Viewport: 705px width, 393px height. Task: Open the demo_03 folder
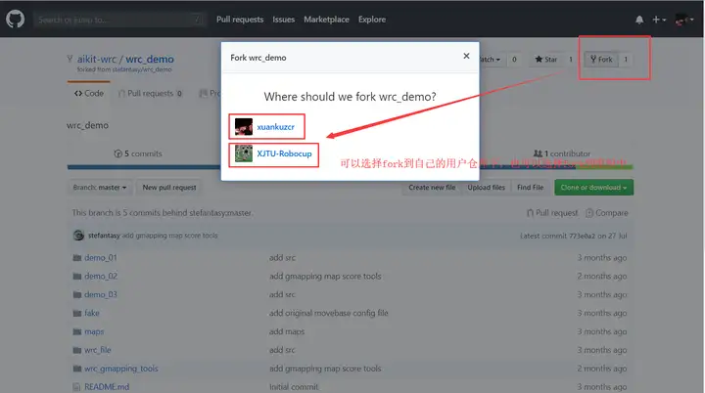(x=101, y=294)
